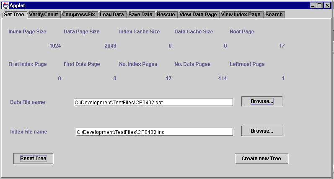The height and width of the screenshot is (179, 334).
Task: Click the Leftmost Page label
Action: (x=247, y=64)
